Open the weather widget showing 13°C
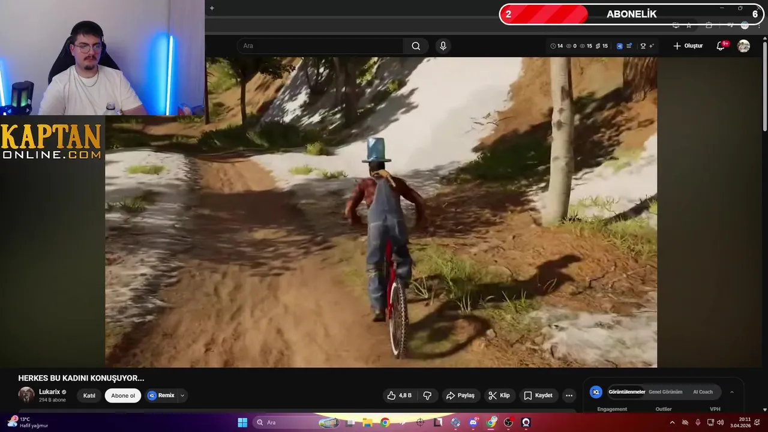Viewport: 768px width, 432px height. tap(27, 422)
